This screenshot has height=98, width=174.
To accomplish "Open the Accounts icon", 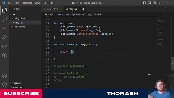I will click(4, 76).
